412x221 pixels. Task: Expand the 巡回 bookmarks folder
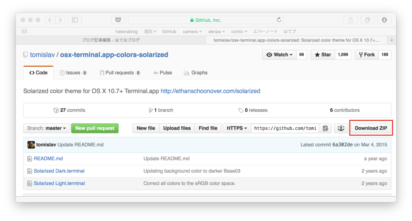pyautogui.click(x=150, y=31)
